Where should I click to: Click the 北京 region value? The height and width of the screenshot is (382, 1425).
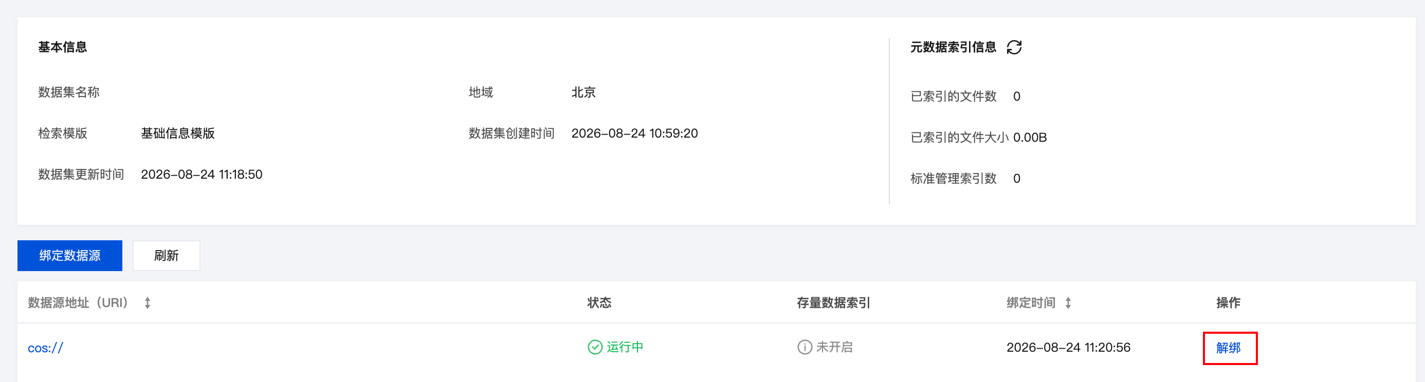click(583, 92)
